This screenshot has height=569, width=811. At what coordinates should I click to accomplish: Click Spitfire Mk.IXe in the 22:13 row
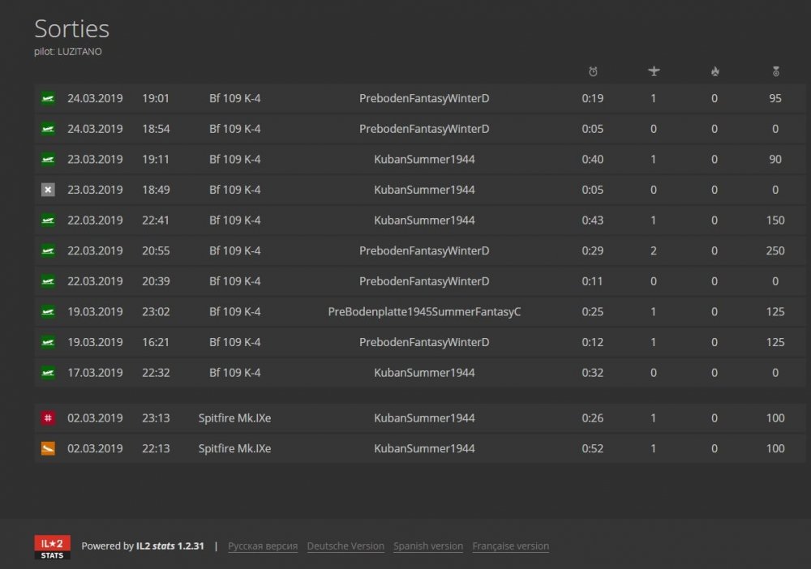(235, 448)
